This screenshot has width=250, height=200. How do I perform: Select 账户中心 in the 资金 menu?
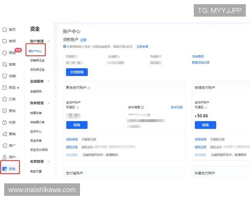[35, 51]
